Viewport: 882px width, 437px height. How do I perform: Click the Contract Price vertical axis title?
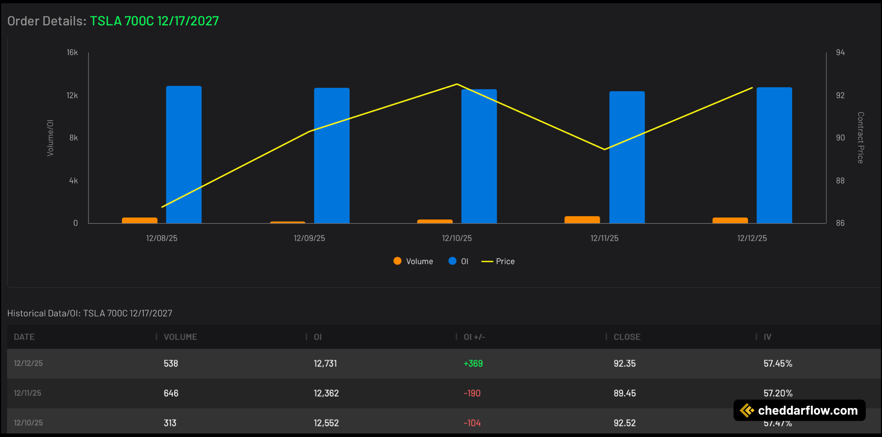pyautogui.click(x=861, y=138)
